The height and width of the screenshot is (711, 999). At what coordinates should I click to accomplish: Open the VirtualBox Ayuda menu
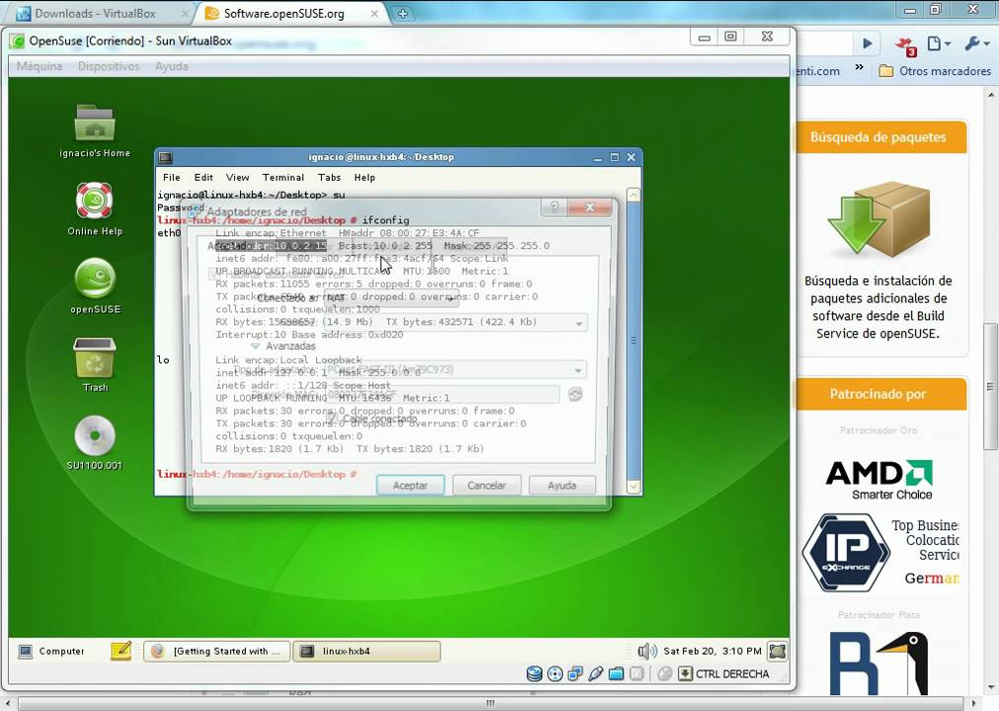point(172,66)
